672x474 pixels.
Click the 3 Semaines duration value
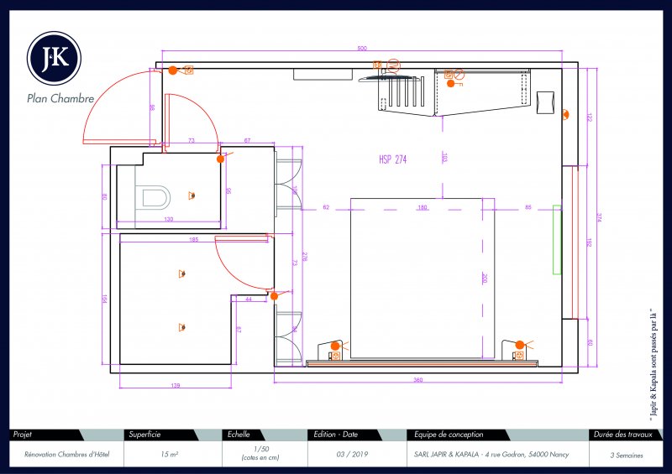[x=629, y=454]
